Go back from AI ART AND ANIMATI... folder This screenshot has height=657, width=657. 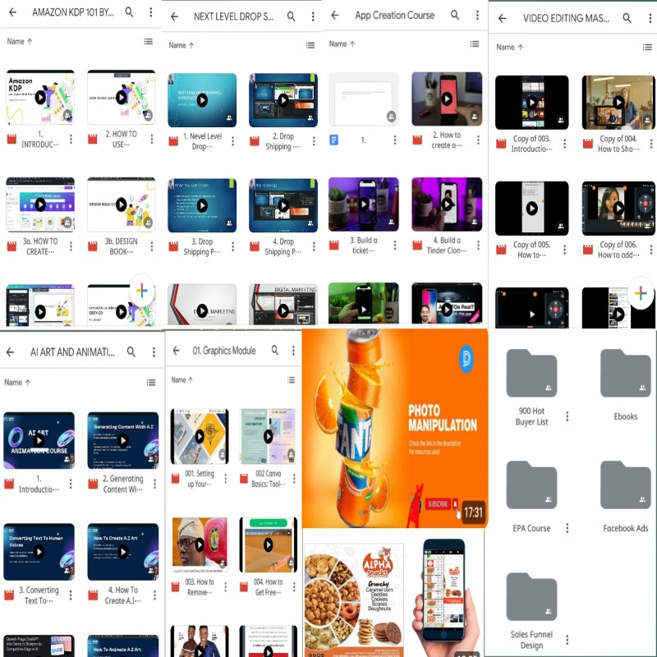click(x=11, y=352)
